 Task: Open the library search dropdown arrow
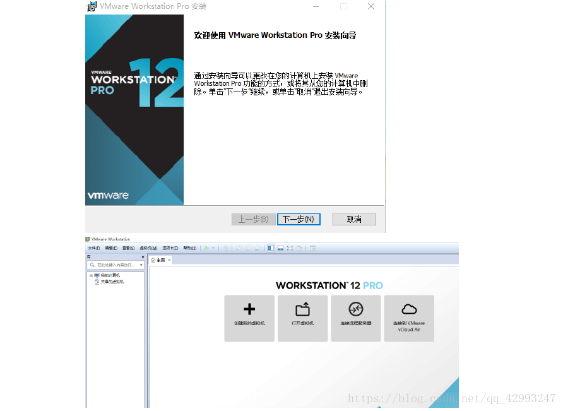coord(141,265)
